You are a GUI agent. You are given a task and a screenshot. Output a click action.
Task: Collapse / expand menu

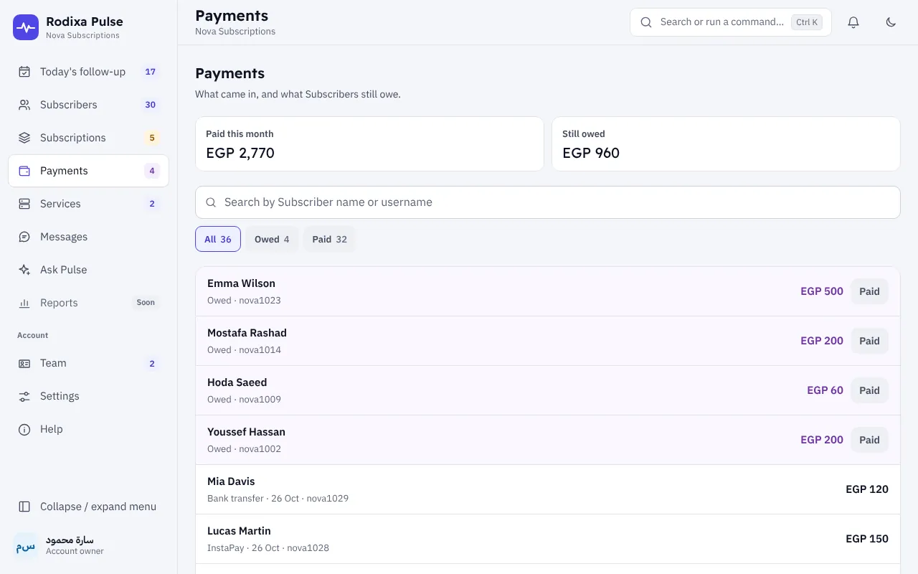89,507
